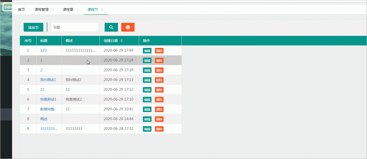Edit the row titled 11
This screenshot has height=159, width=367.
[x=147, y=90]
